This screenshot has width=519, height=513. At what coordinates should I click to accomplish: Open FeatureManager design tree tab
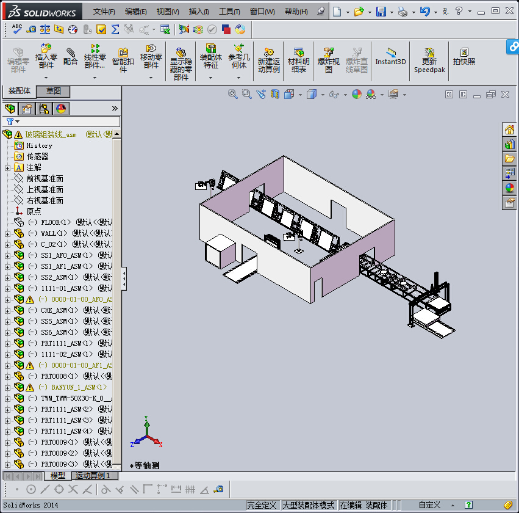coord(10,108)
